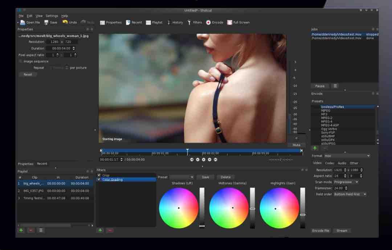Open the Playlist panel menu icon
Image resolution: width=392 pixels, height=250 pixels.
(41, 230)
